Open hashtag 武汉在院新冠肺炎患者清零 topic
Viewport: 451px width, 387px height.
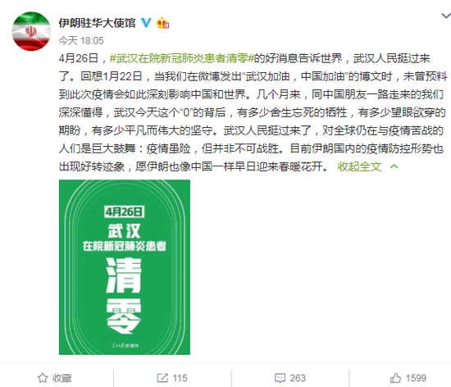182,58
